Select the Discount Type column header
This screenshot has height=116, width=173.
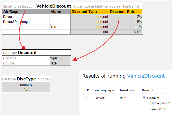click(x=90, y=12)
